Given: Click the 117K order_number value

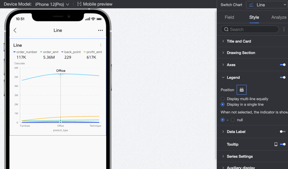Looking at the screenshot, I should (x=21, y=57).
